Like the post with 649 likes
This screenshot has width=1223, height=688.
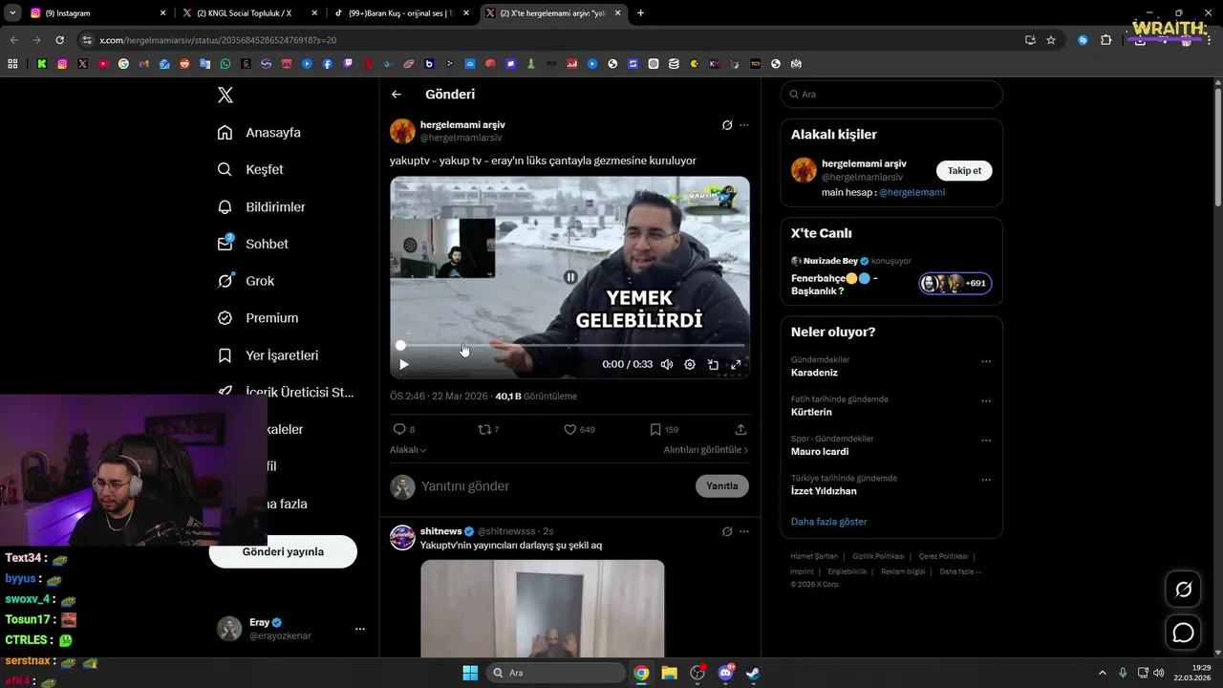(570, 430)
